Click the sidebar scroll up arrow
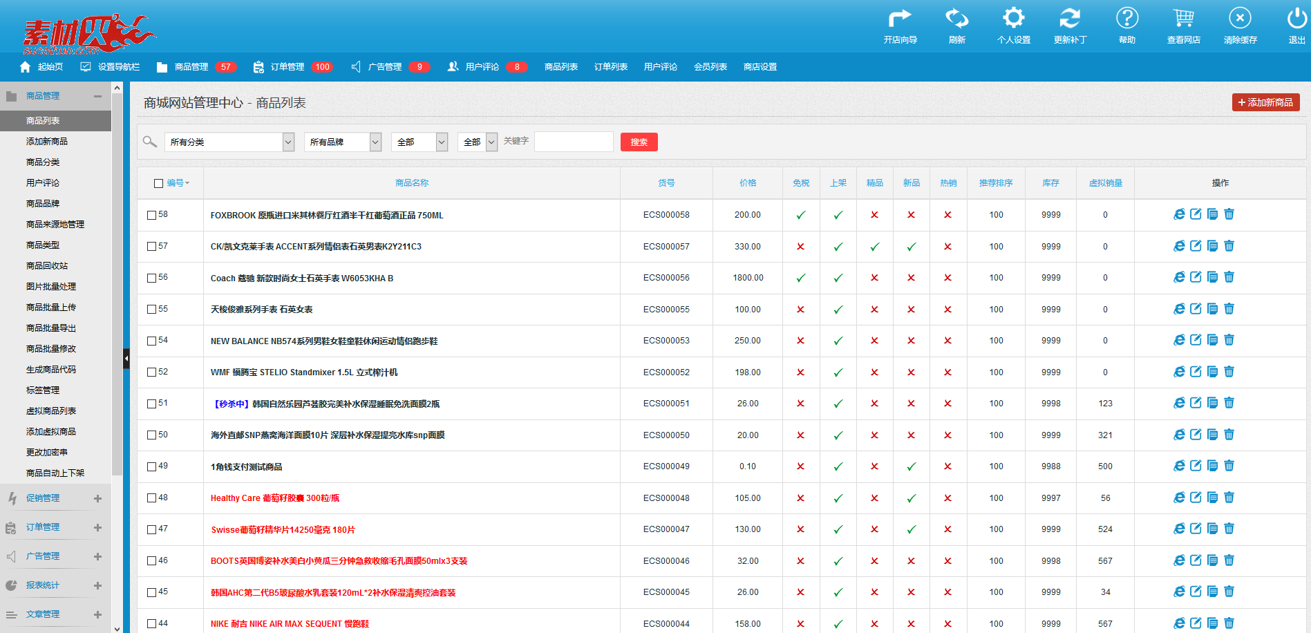 (x=117, y=88)
